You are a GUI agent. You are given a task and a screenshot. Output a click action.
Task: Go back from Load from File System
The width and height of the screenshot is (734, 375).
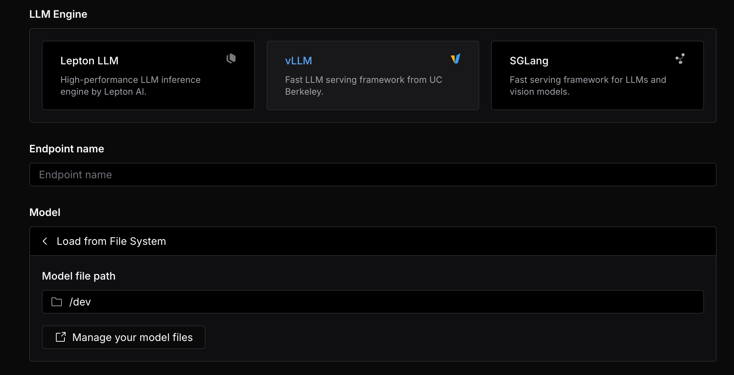pyautogui.click(x=45, y=241)
